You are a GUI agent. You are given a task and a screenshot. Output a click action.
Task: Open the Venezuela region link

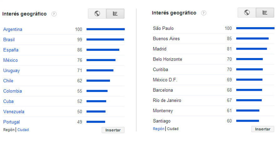click(x=14, y=112)
